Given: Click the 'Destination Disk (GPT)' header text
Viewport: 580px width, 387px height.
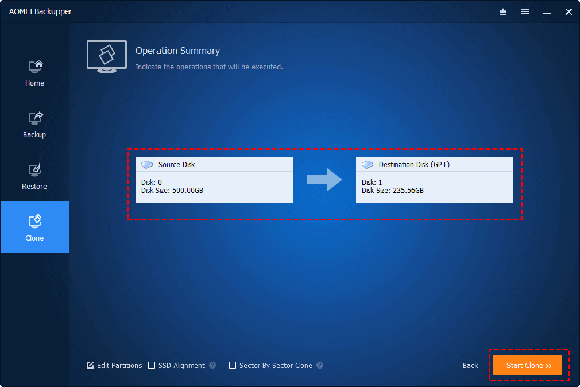Looking at the screenshot, I should 414,165.
